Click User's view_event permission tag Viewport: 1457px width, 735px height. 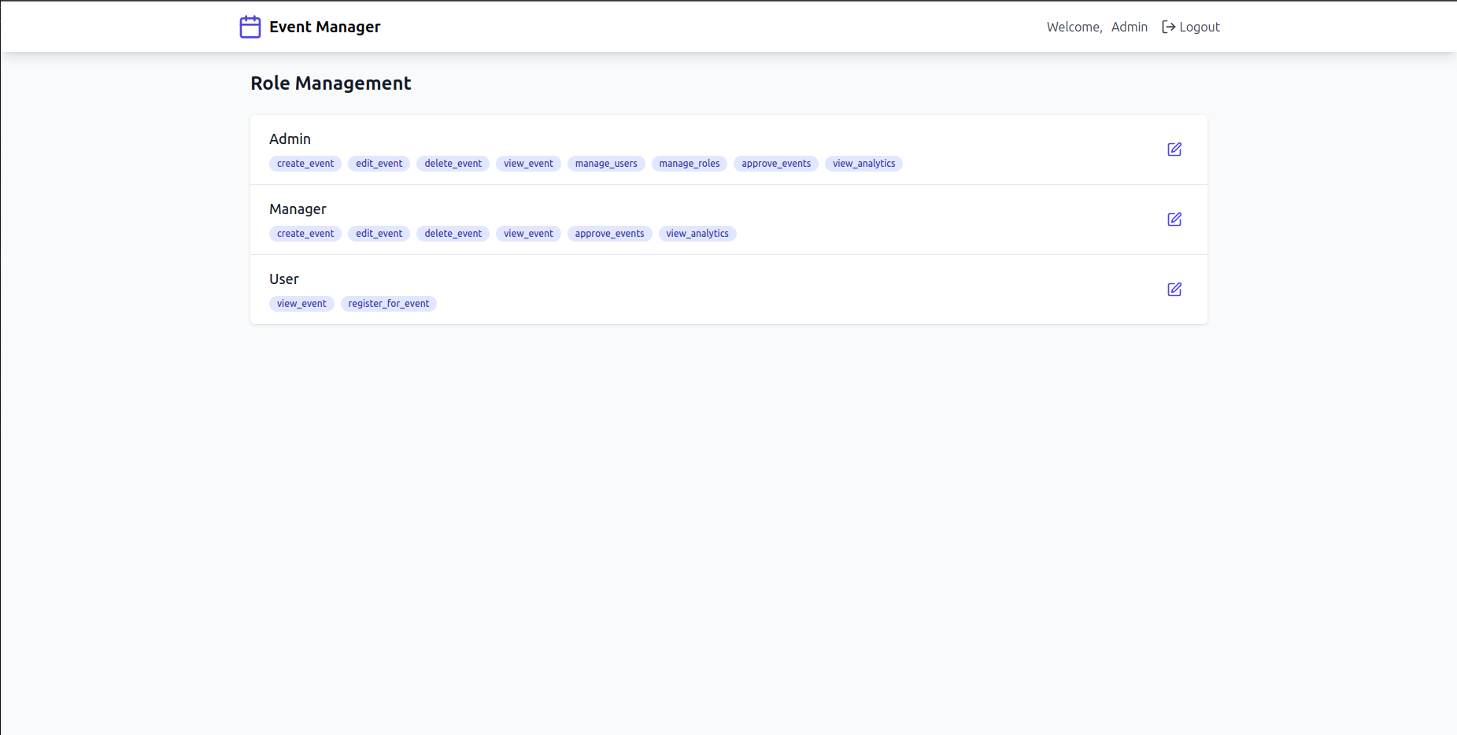pyautogui.click(x=301, y=304)
